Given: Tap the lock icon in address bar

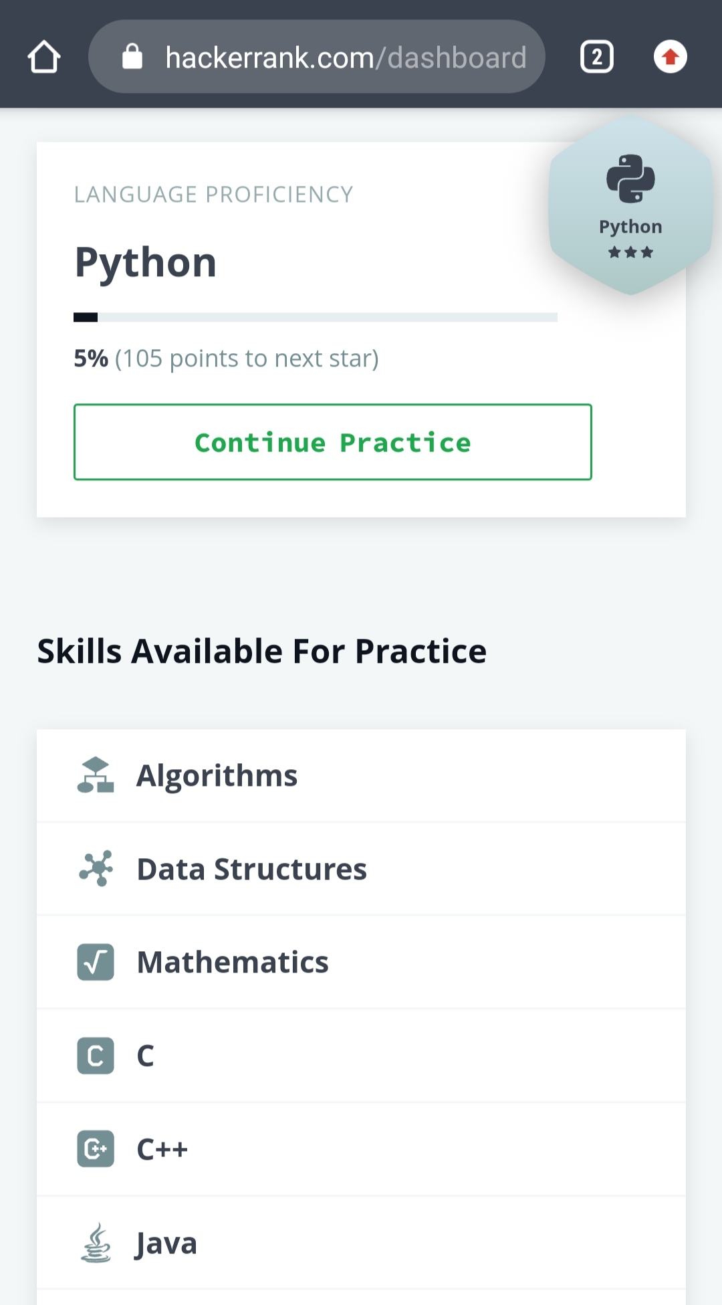Looking at the screenshot, I should click(x=132, y=57).
